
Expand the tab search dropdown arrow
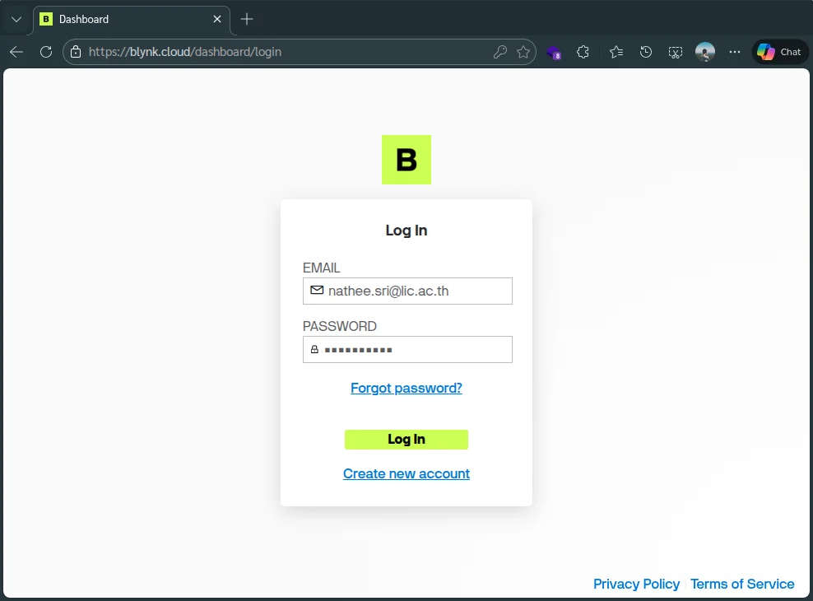pyautogui.click(x=16, y=19)
